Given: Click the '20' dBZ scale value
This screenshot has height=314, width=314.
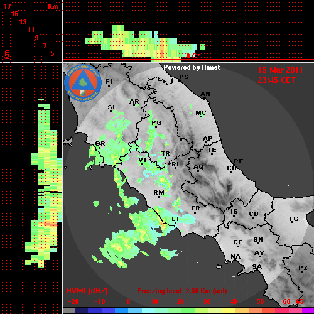Looking at the screenshot, I should coord(180,301).
